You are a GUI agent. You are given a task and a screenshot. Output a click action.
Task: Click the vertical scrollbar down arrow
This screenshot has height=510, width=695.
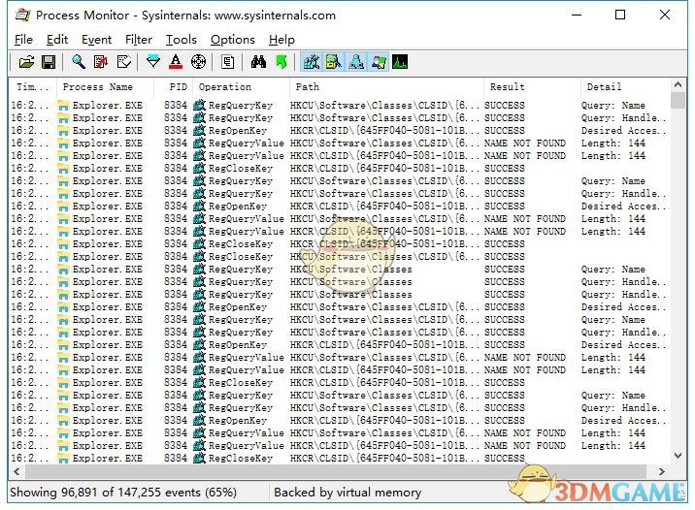[x=678, y=456]
